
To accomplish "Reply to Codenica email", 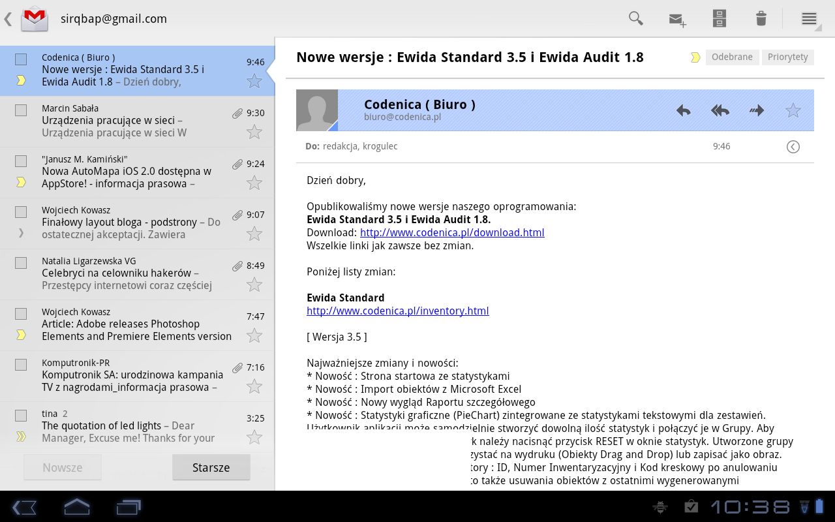I will [683, 110].
